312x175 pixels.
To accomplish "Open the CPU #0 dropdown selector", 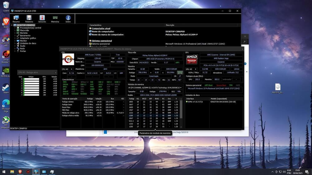I will pos(68,69).
